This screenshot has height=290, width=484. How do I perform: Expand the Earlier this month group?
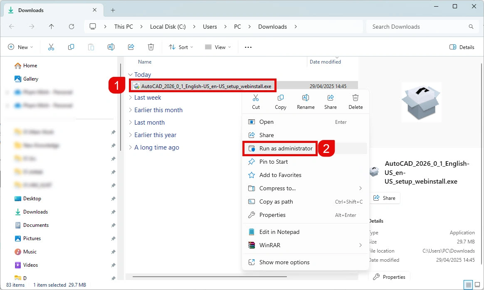tap(130, 110)
